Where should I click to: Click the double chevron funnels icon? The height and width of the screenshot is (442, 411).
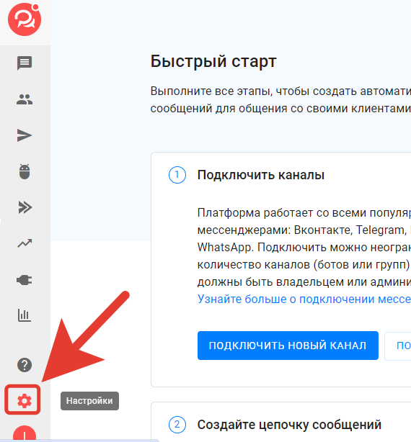pyautogui.click(x=25, y=207)
